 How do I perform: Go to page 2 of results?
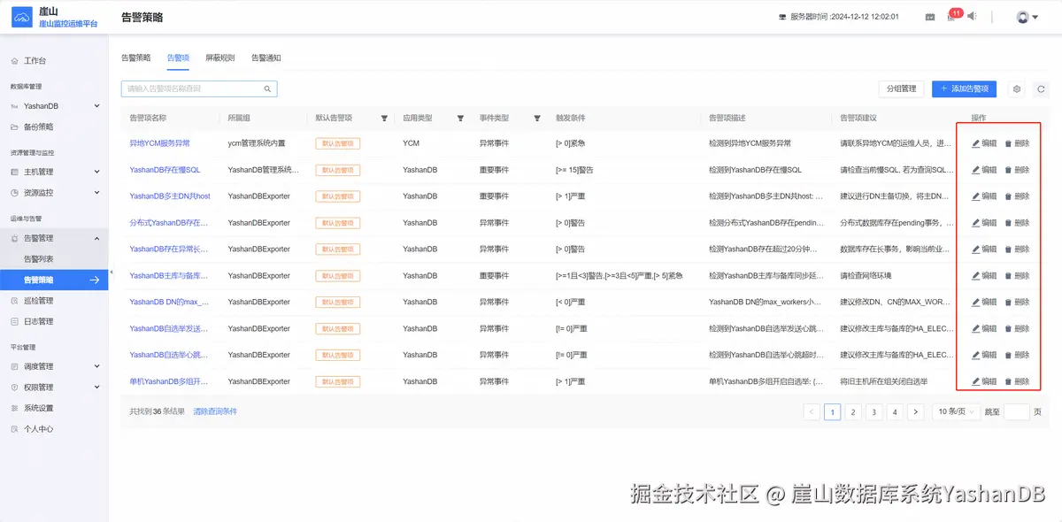(853, 411)
